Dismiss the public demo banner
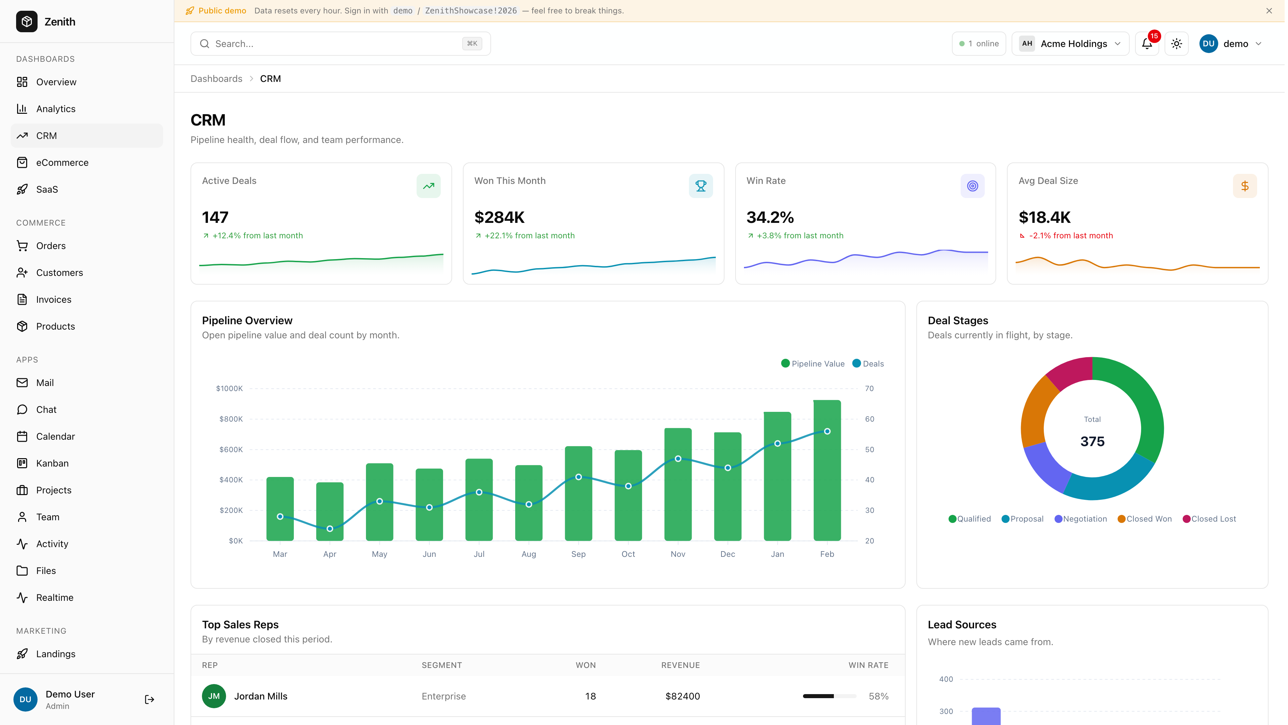This screenshot has width=1288, height=725. click(x=1269, y=10)
